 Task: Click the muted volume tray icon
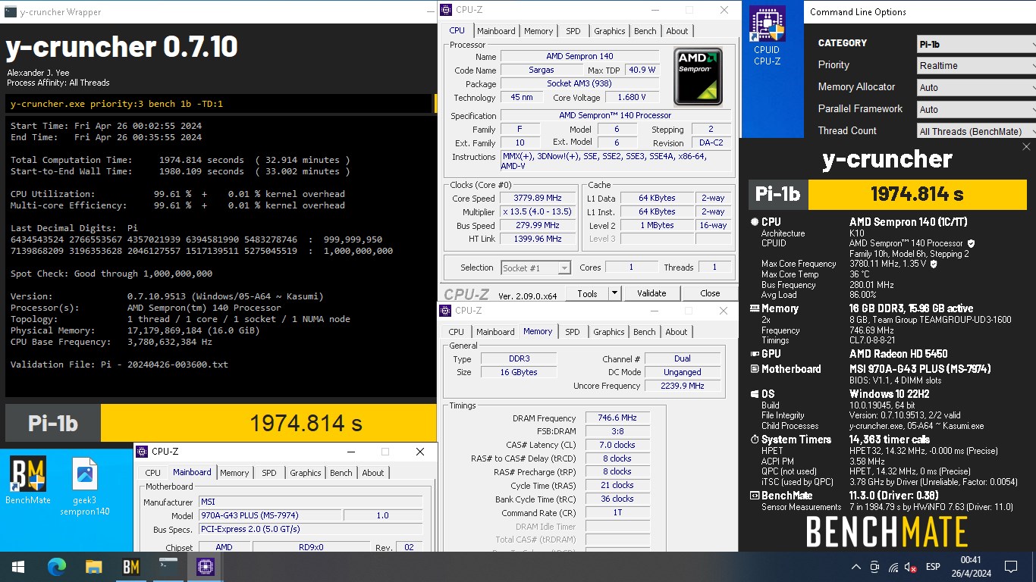pos(911,567)
